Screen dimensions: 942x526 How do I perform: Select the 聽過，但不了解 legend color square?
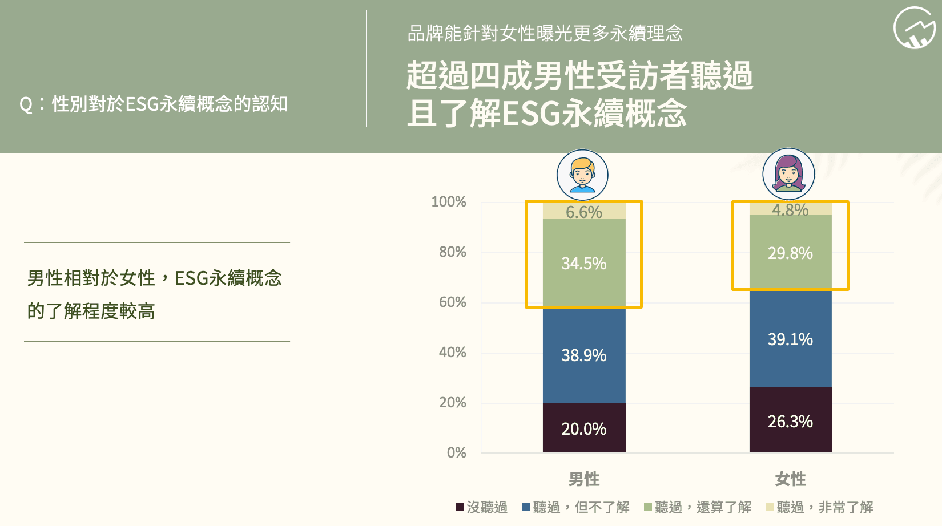(526, 507)
